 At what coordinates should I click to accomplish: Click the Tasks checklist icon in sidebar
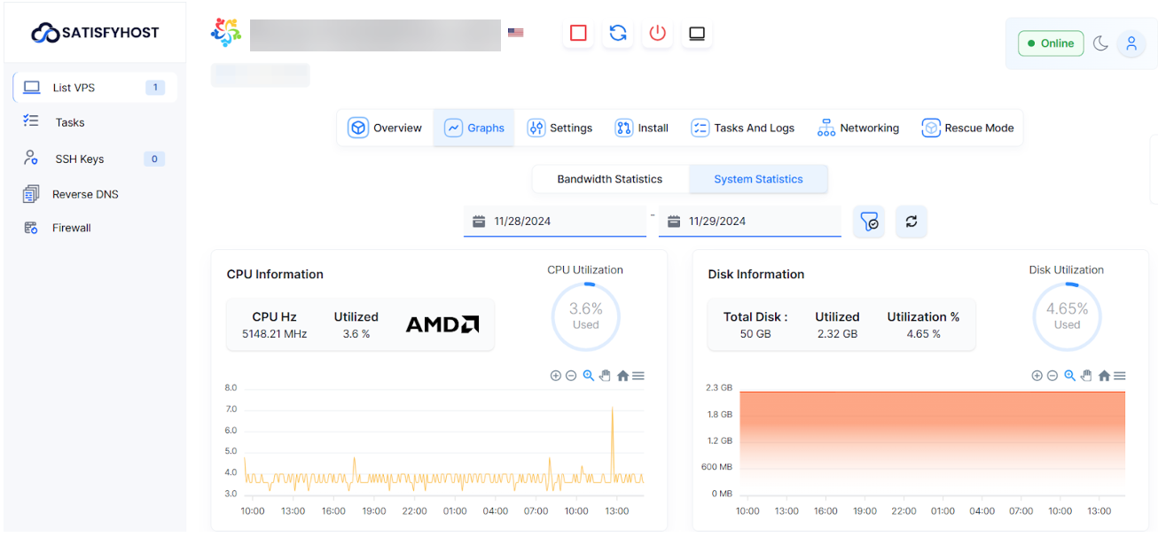(31, 121)
